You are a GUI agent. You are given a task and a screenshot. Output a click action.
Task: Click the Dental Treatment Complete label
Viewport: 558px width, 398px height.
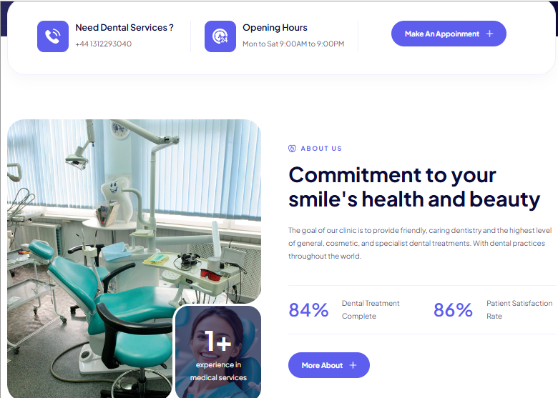point(371,309)
